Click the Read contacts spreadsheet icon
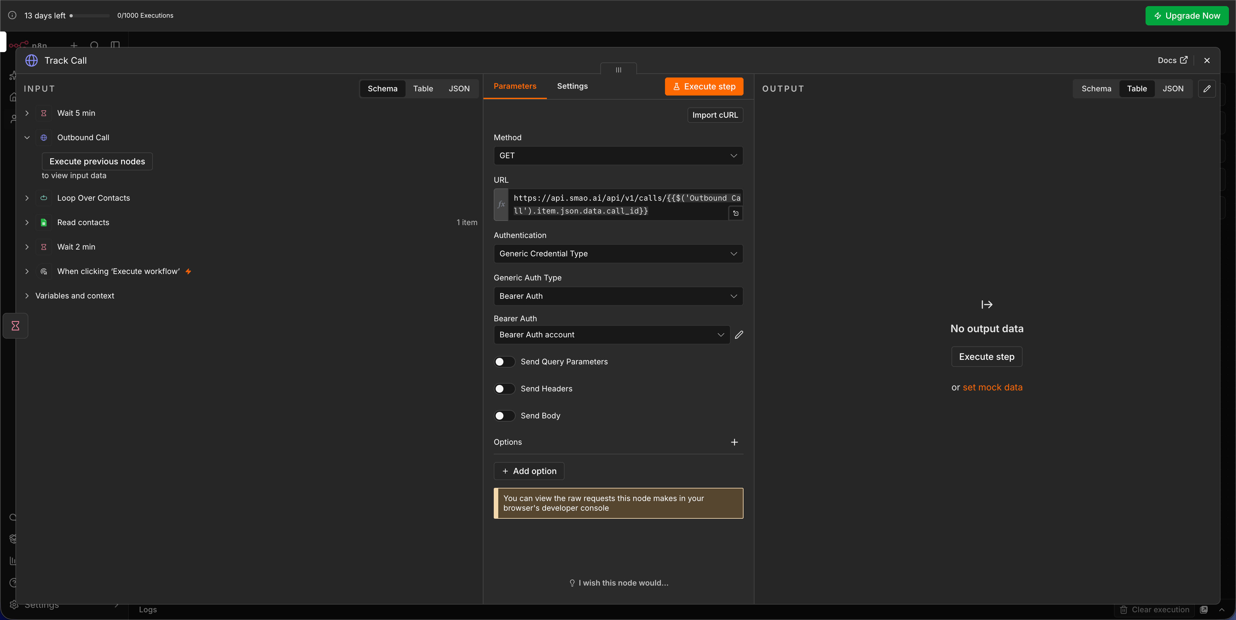The image size is (1236, 620). (44, 223)
